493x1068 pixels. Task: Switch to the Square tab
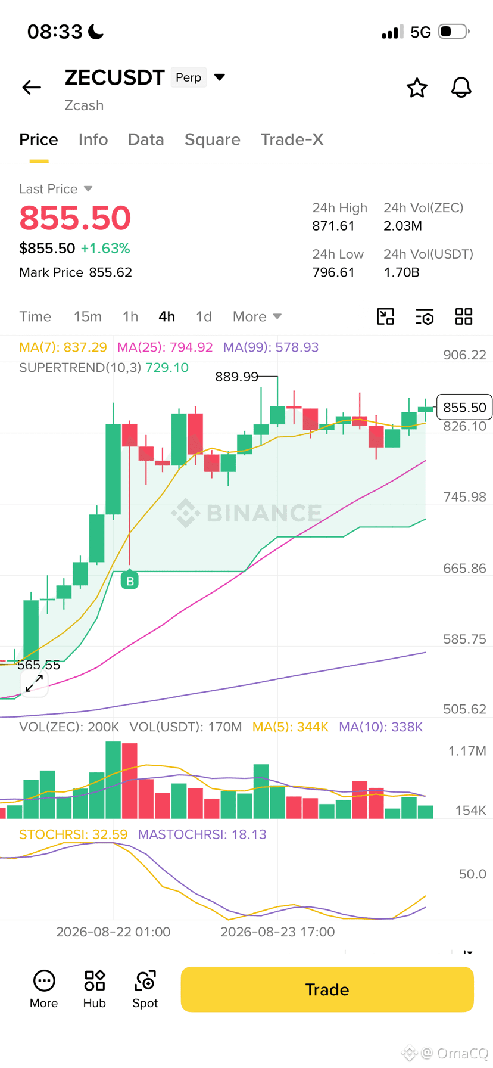[x=213, y=139]
